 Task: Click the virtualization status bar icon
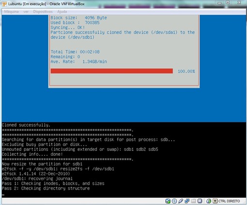[x=200, y=201]
